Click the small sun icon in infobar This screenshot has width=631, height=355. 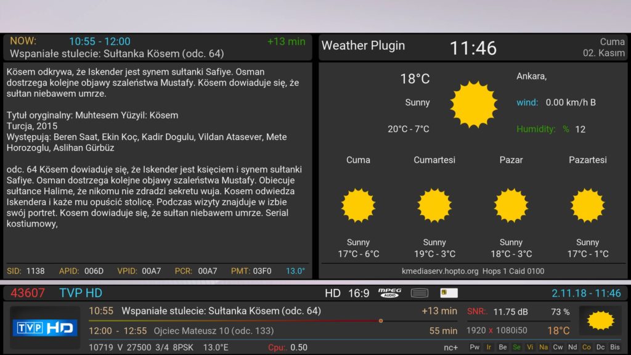[x=601, y=320]
